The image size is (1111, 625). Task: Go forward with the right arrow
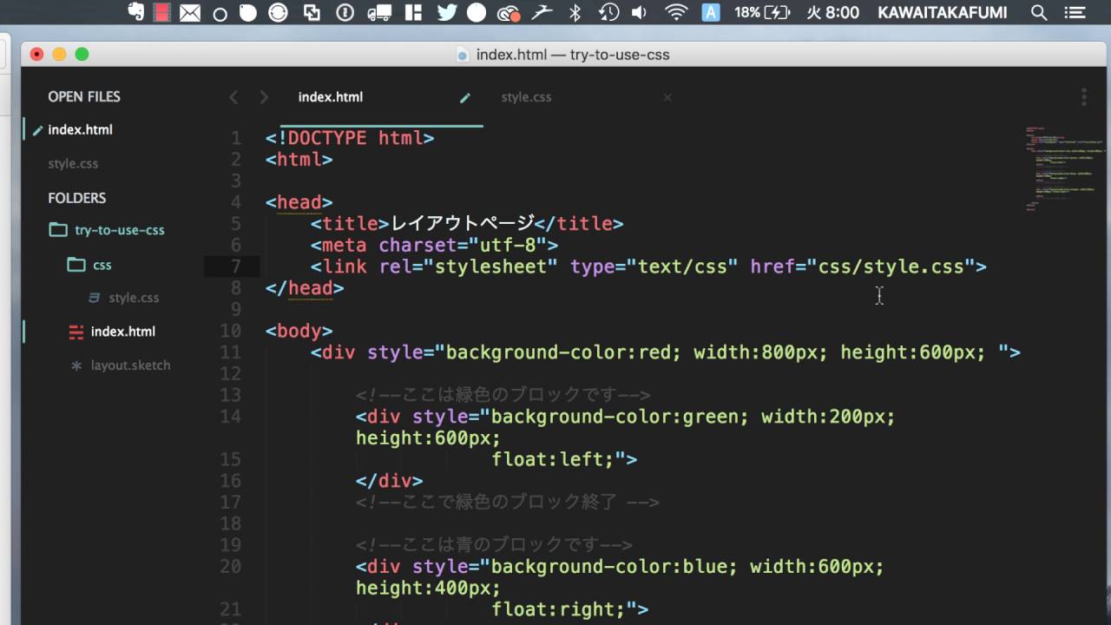pos(264,97)
